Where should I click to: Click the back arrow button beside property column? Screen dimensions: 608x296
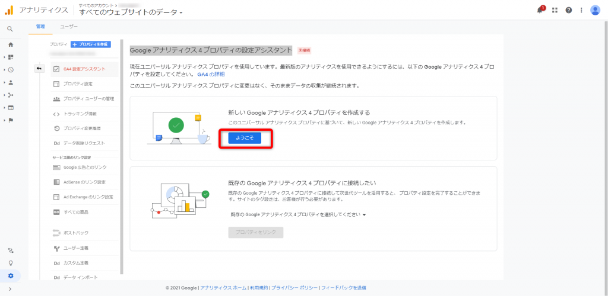pos(40,69)
